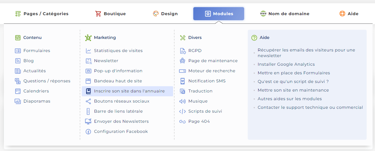
Task: Click the Notification SMS phone icon
Action: coord(183,81)
